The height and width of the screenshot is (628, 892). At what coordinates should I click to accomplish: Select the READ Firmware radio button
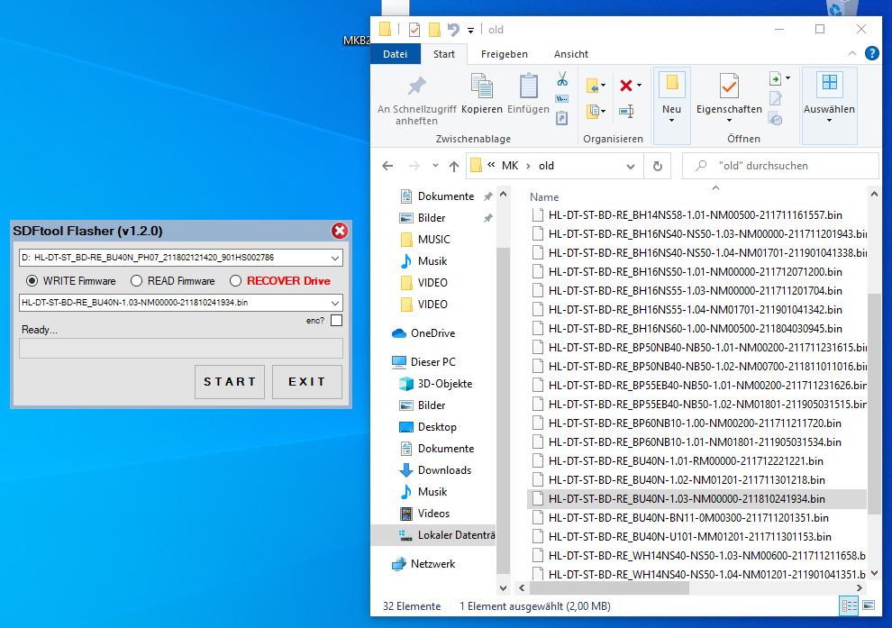click(x=137, y=281)
